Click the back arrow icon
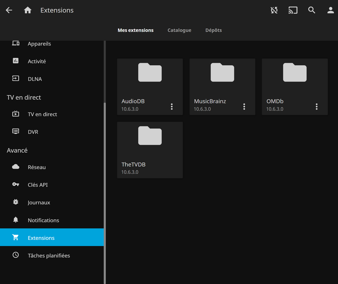 9,10
